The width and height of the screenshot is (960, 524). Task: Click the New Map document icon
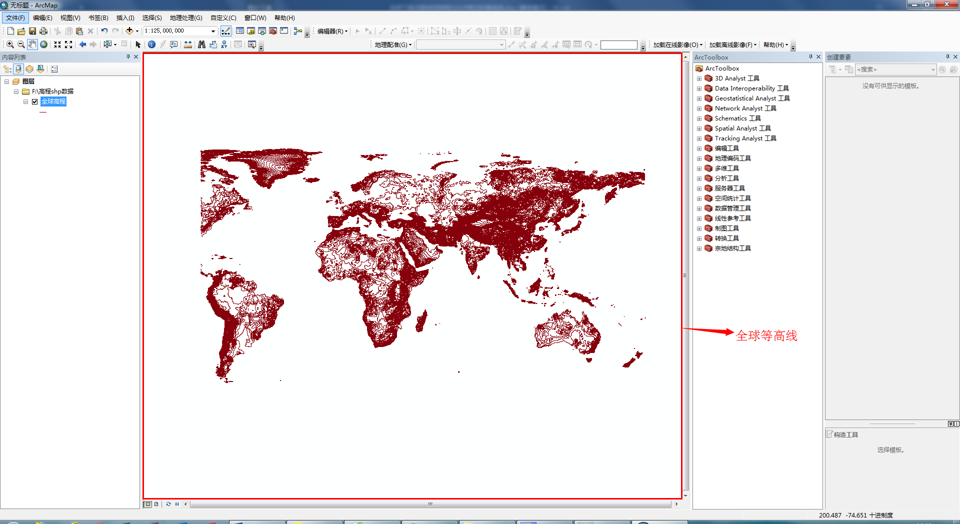(x=10, y=31)
